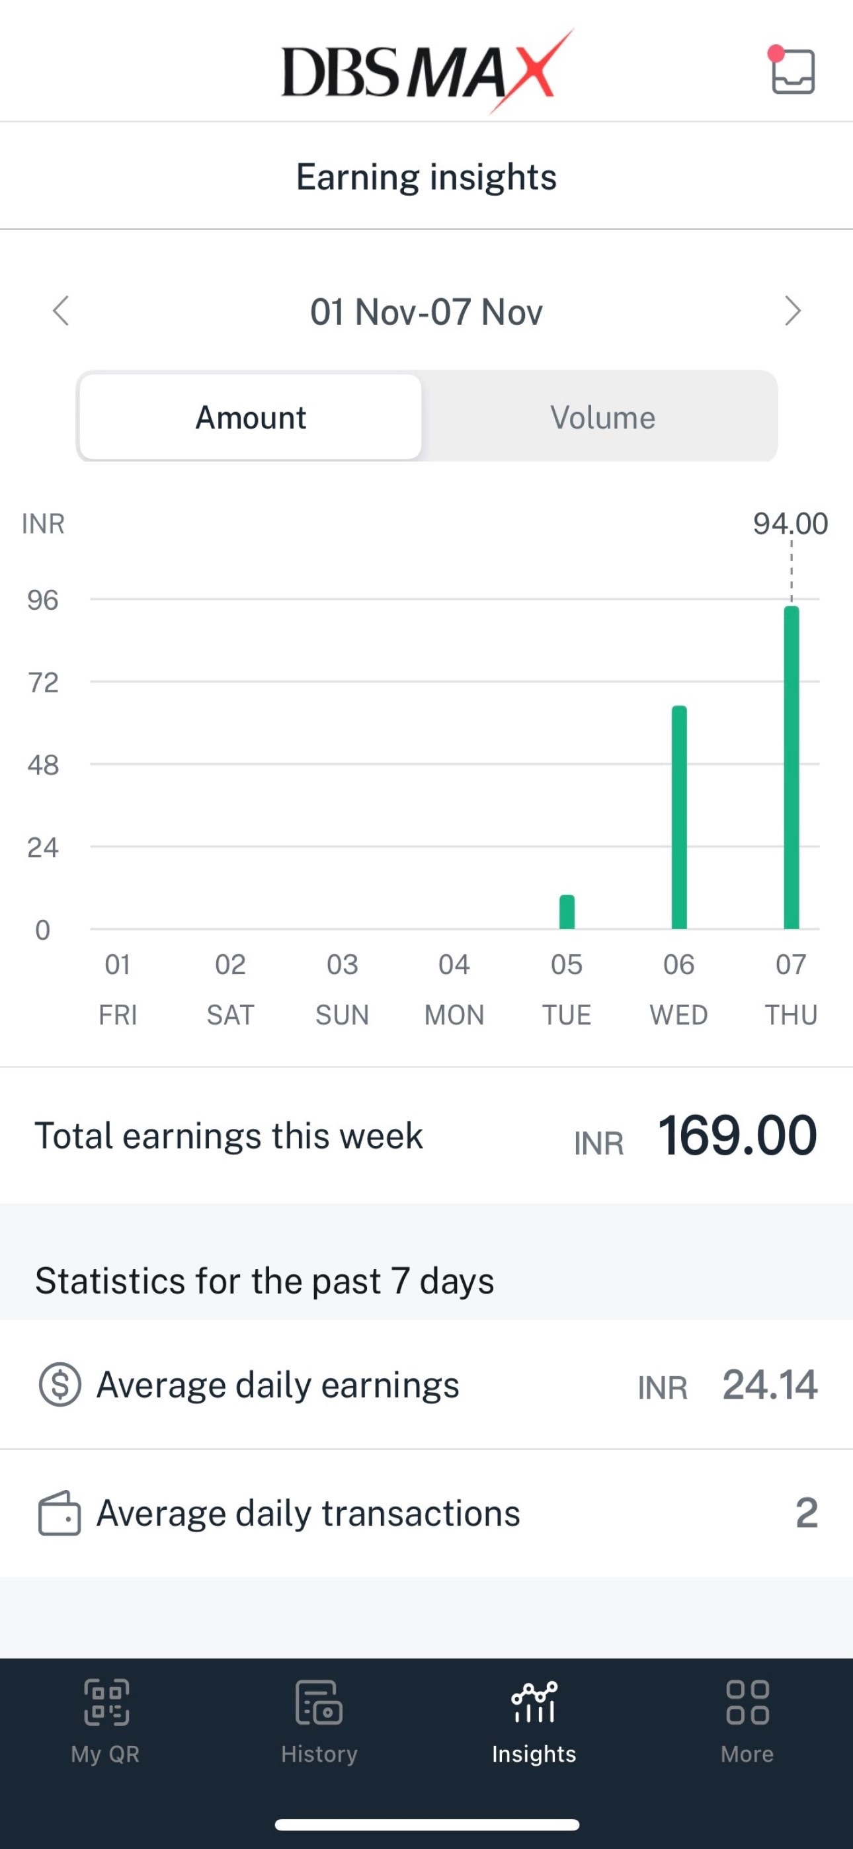The image size is (853, 1849).
Task: Open the History tab icon
Action: tap(319, 1702)
